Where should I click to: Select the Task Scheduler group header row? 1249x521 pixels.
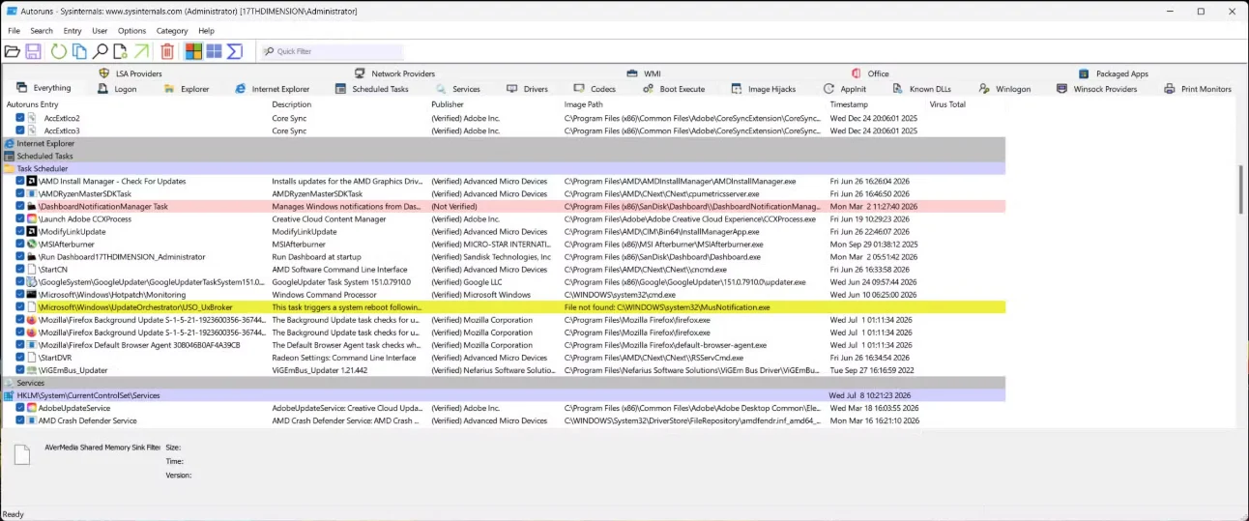click(x=504, y=168)
